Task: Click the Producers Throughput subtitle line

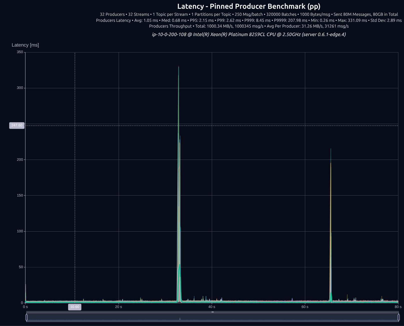Action: (x=249, y=26)
